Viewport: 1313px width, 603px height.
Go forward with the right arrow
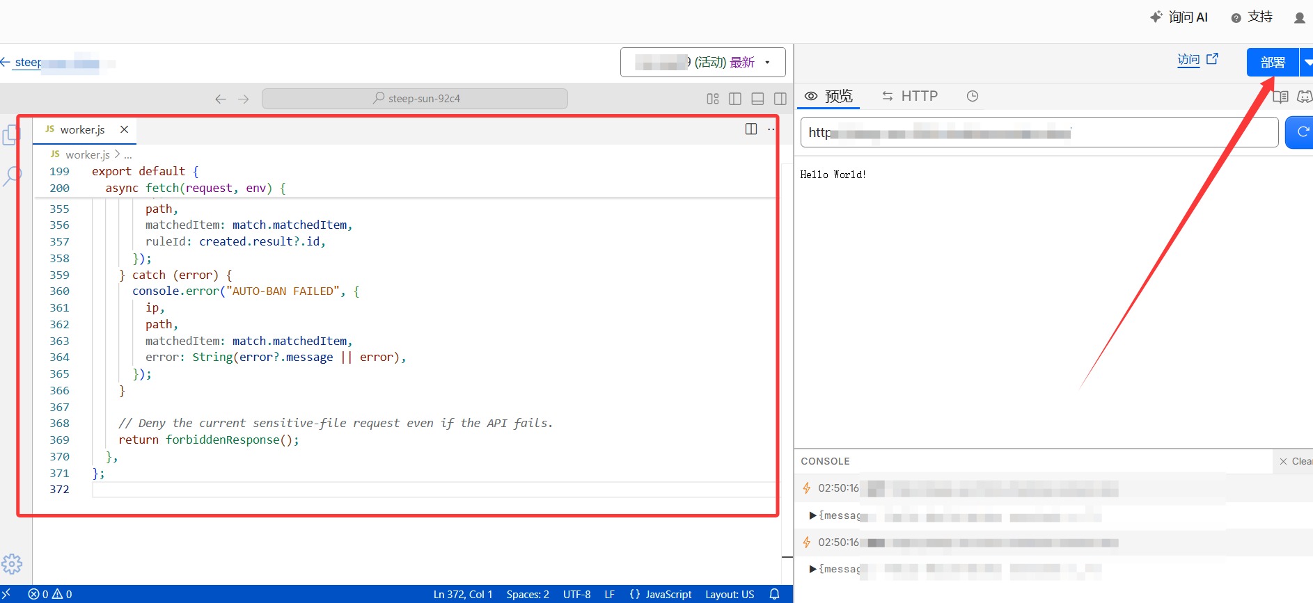[x=243, y=99]
